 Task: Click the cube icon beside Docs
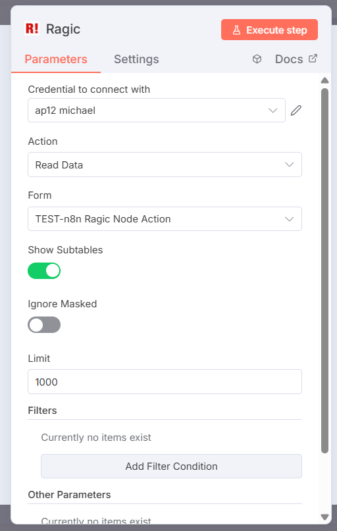tap(257, 59)
